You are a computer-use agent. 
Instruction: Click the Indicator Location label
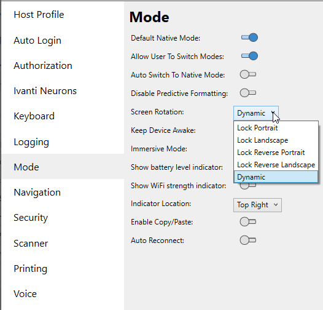point(161,204)
